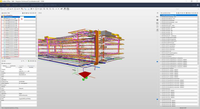Switch to the CHECKING tab

point(15,5)
